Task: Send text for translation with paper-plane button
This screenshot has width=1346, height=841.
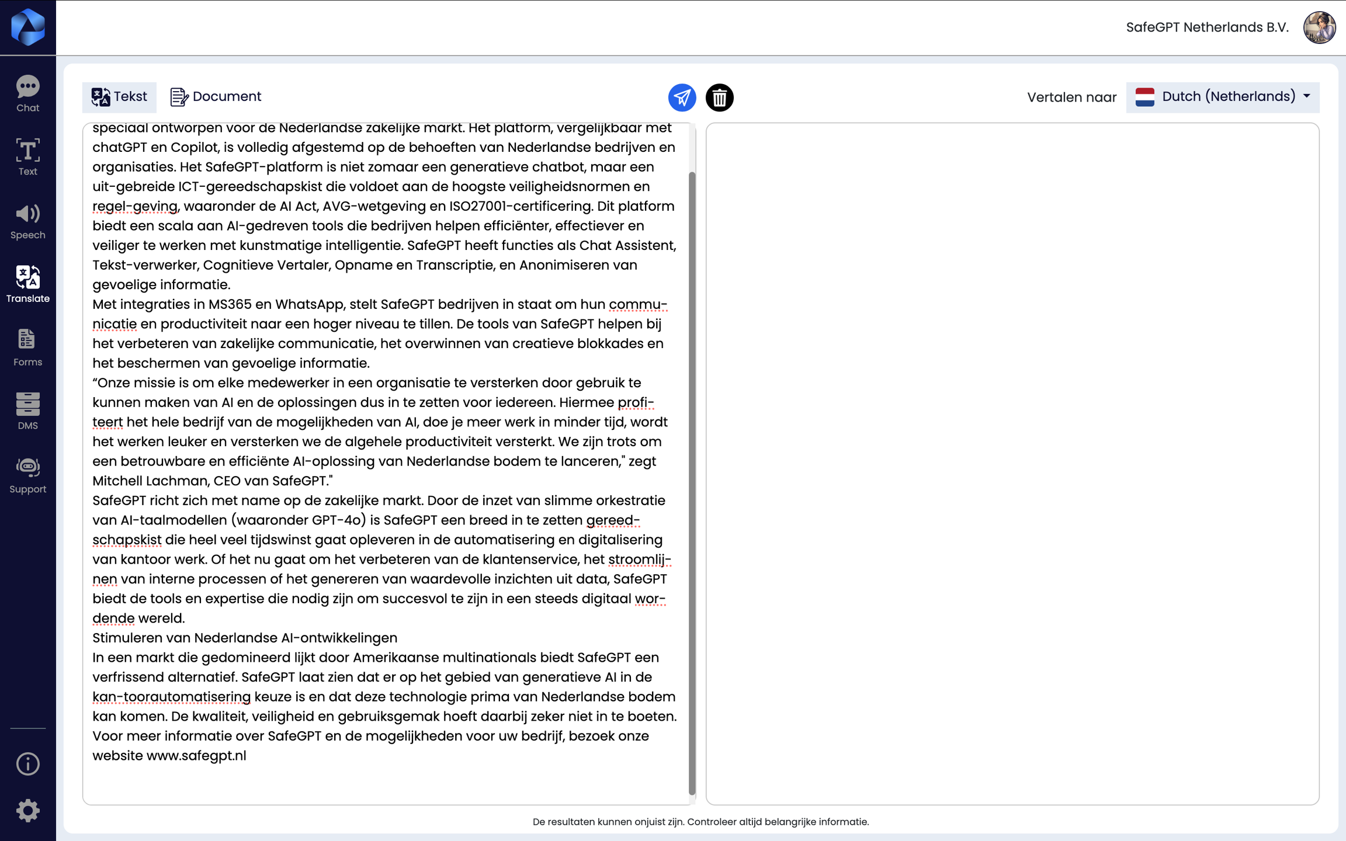Action: (682, 98)
